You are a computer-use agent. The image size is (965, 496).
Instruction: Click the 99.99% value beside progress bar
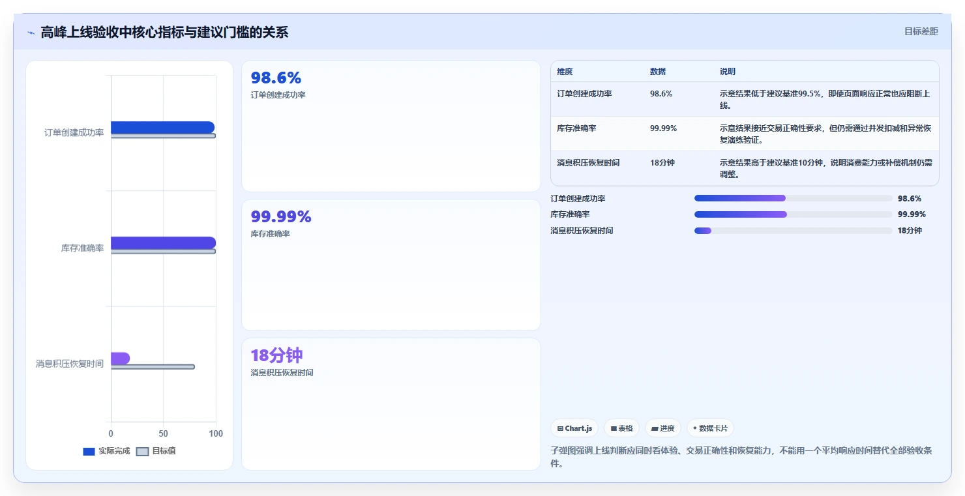point(912,214)
